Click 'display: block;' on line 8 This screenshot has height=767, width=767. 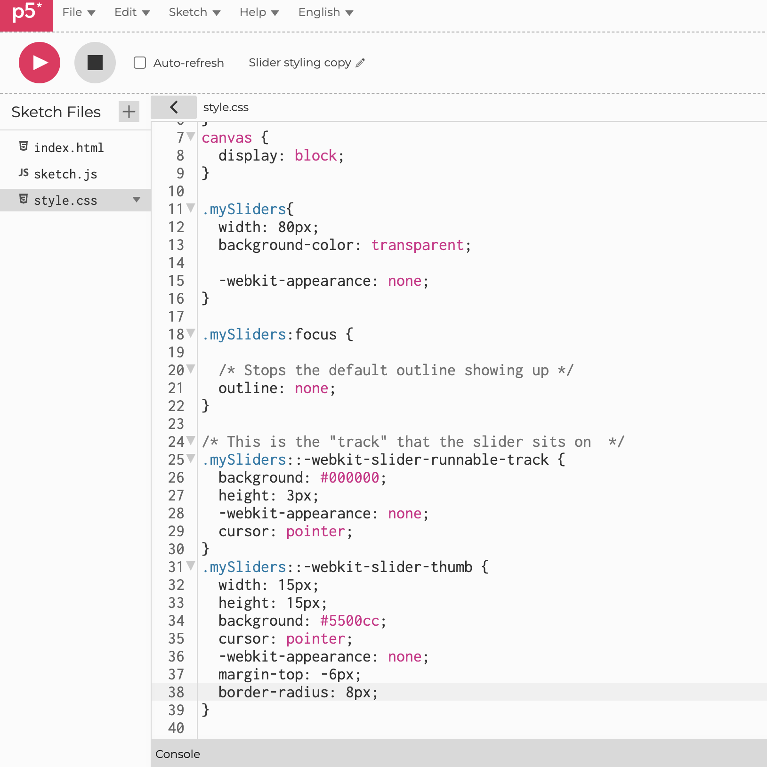pyautogui.click(x=281, y=156)
